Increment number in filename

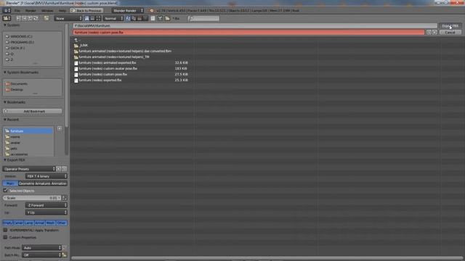point(434,32)
